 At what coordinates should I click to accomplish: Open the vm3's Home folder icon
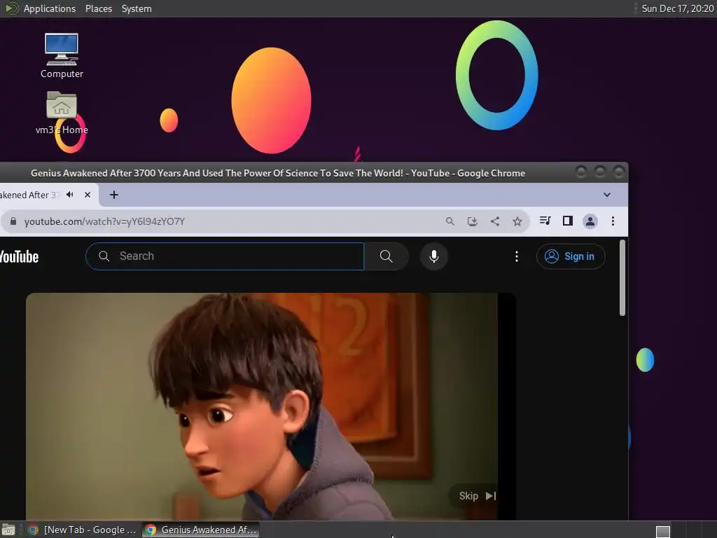[62, 113]
